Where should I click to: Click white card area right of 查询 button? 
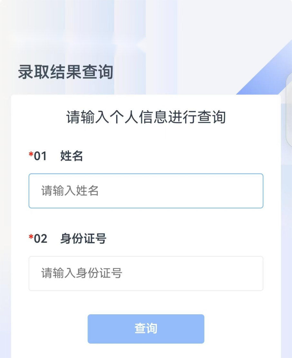pos(241,329)
